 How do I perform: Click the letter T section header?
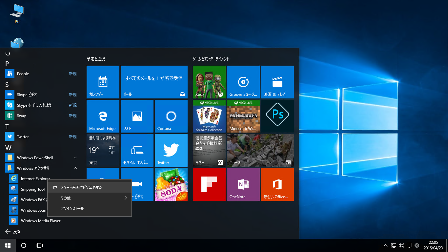[7, 127]
